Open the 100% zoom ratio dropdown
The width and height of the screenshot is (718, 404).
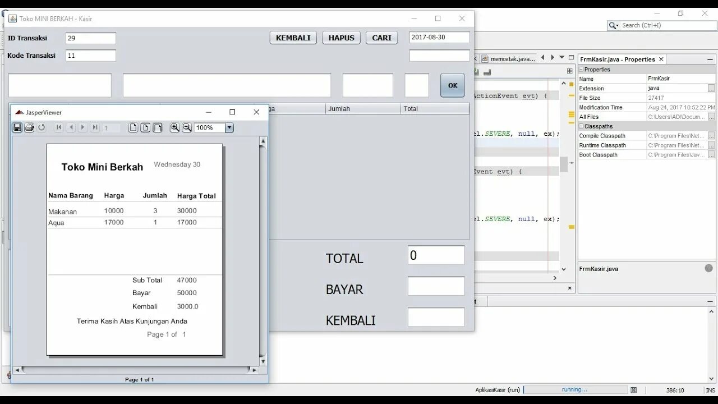229,128
